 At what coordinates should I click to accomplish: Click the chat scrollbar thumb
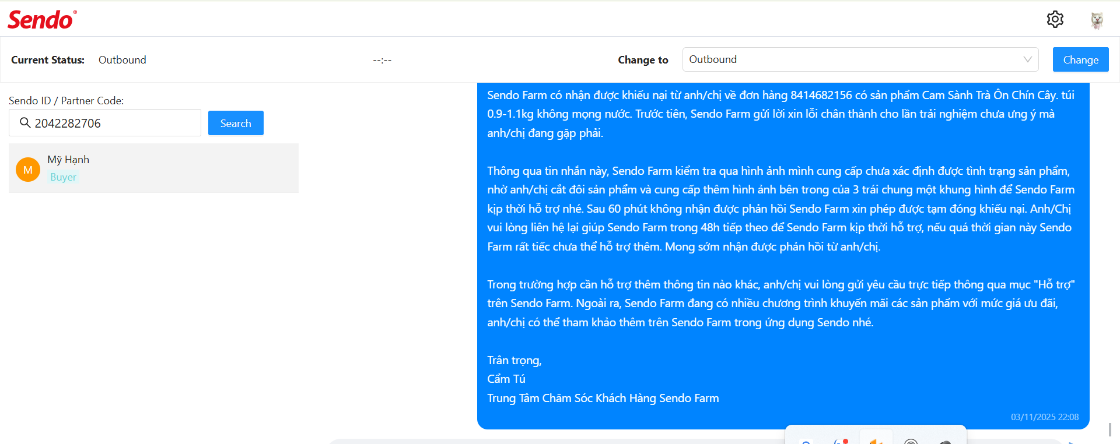(x=1109, y=429)
